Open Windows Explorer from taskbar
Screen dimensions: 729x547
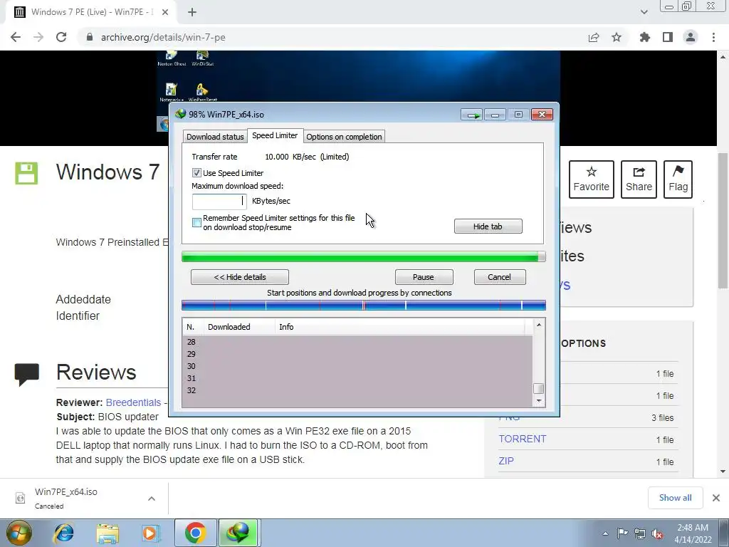107,533
